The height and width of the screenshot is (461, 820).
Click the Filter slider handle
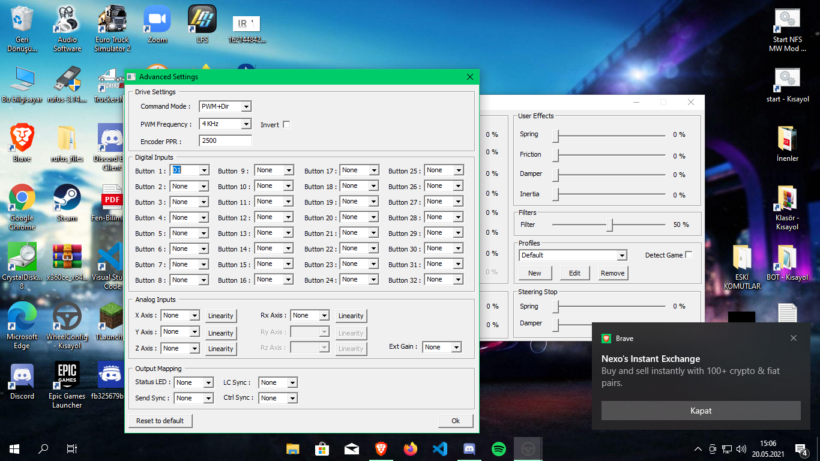[610, 224]
